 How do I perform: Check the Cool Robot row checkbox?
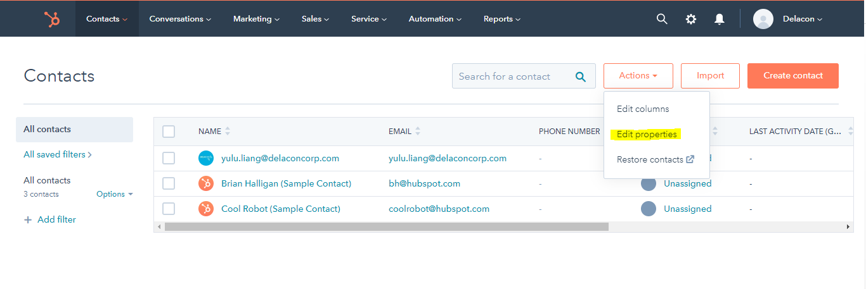click(x=169, y=209)
